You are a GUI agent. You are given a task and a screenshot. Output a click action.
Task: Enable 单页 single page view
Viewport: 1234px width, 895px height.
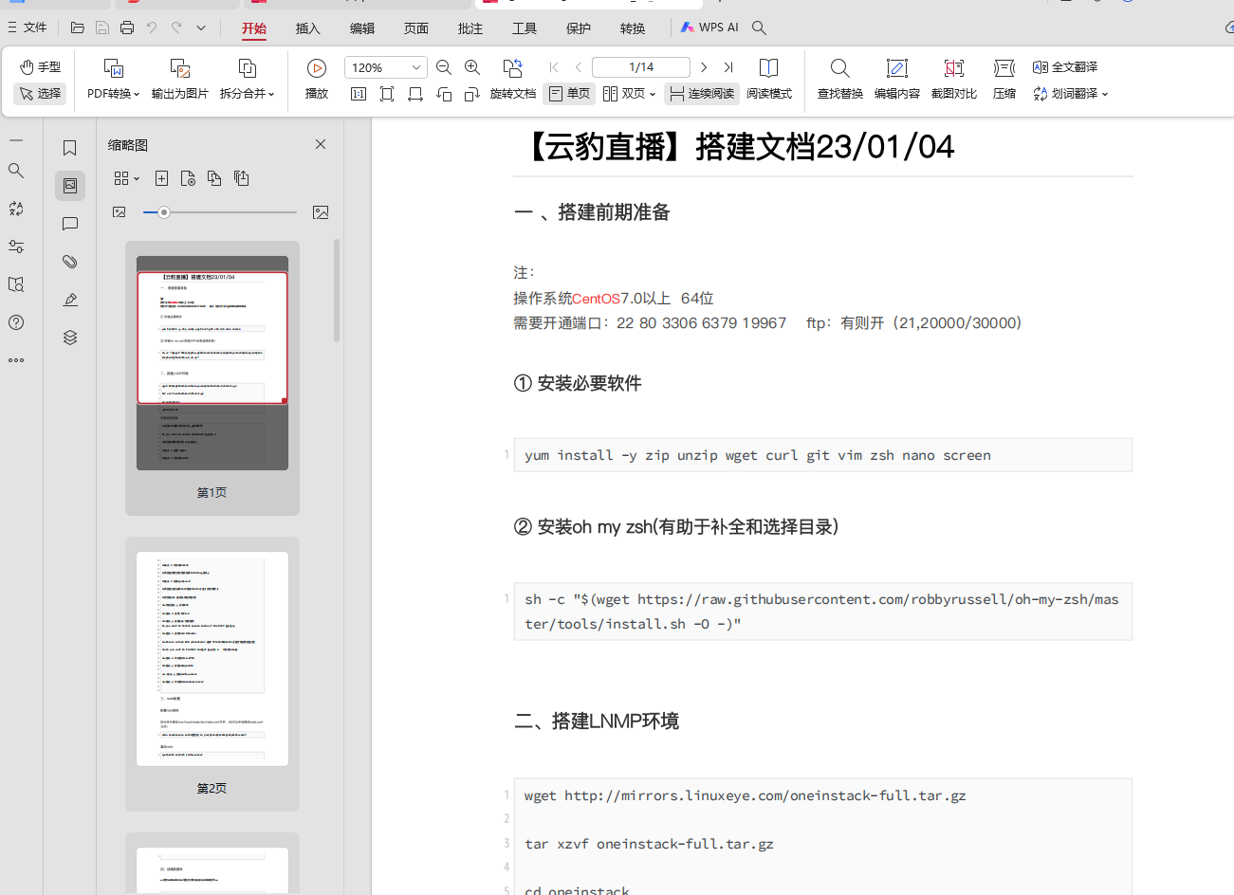pyautogui.click(x=570, y=94)
